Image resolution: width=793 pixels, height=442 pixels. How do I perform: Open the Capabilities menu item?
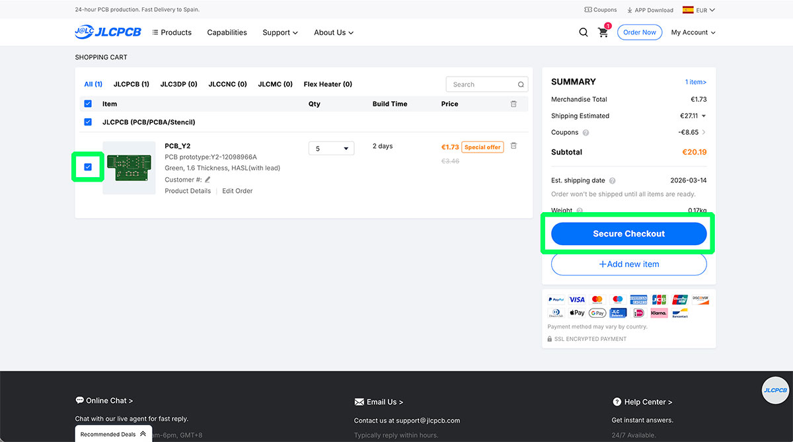227,32
